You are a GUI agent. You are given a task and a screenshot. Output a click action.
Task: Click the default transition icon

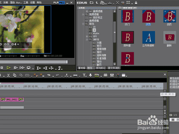pyautogui.click(x=75, y=75)
